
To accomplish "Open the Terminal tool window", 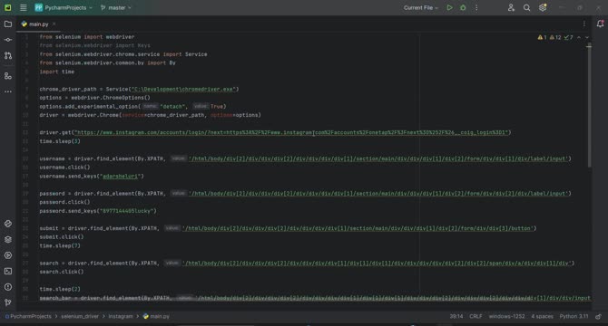I will (x=8, y=271).
